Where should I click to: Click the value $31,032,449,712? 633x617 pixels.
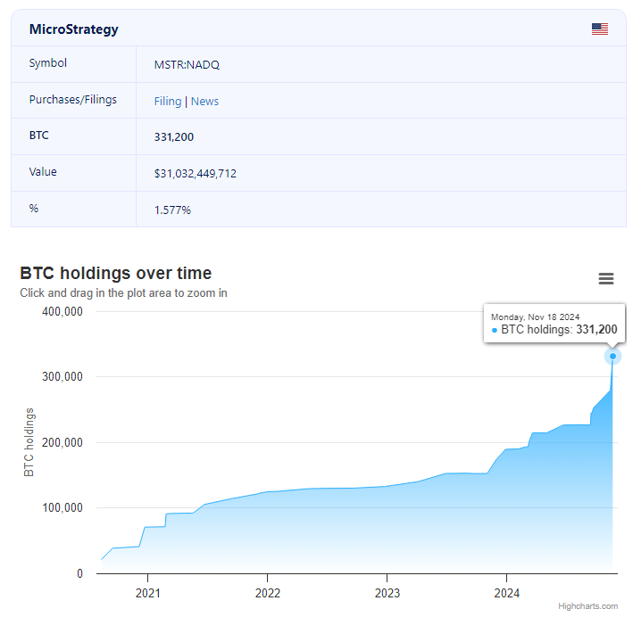pyautogui.click(x=195, y=174)
